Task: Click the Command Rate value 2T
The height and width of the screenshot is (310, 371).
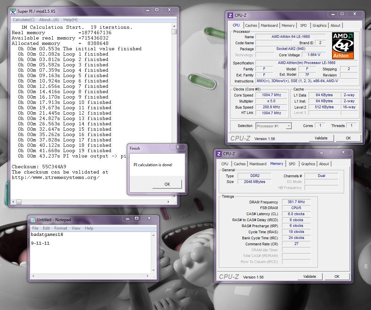Action: (296, 244)
